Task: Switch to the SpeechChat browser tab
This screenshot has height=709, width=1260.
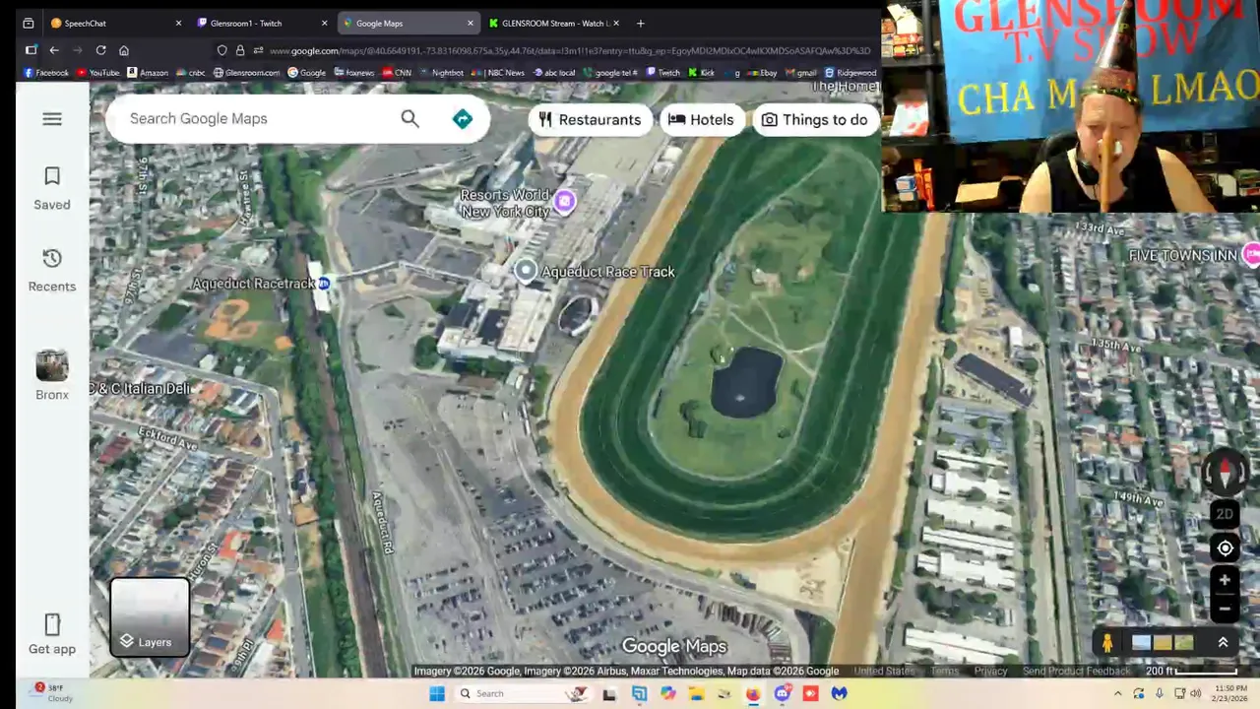Action: point(116,23)
